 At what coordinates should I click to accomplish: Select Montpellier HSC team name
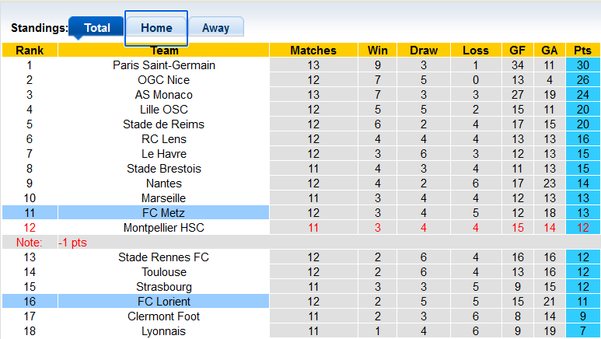point(163,228)
